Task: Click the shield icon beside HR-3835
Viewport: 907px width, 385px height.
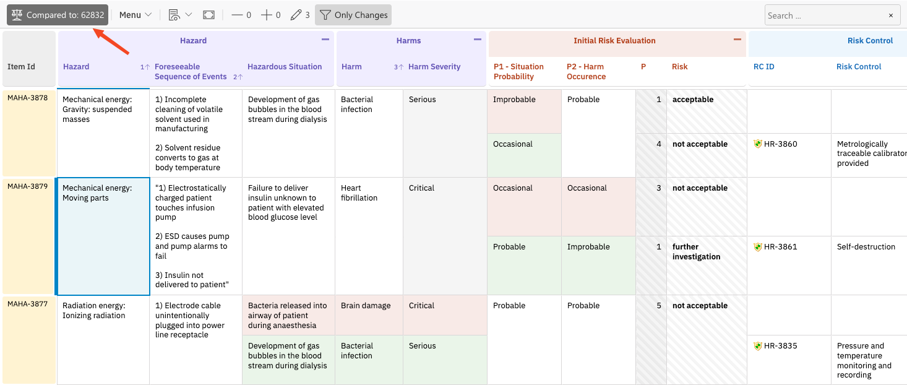Action: pyautogui.click(x=758, y=345)
